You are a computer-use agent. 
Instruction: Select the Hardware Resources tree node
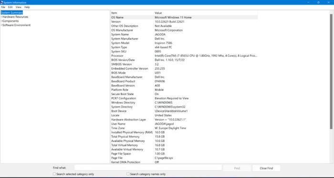(x=15, y=17)
